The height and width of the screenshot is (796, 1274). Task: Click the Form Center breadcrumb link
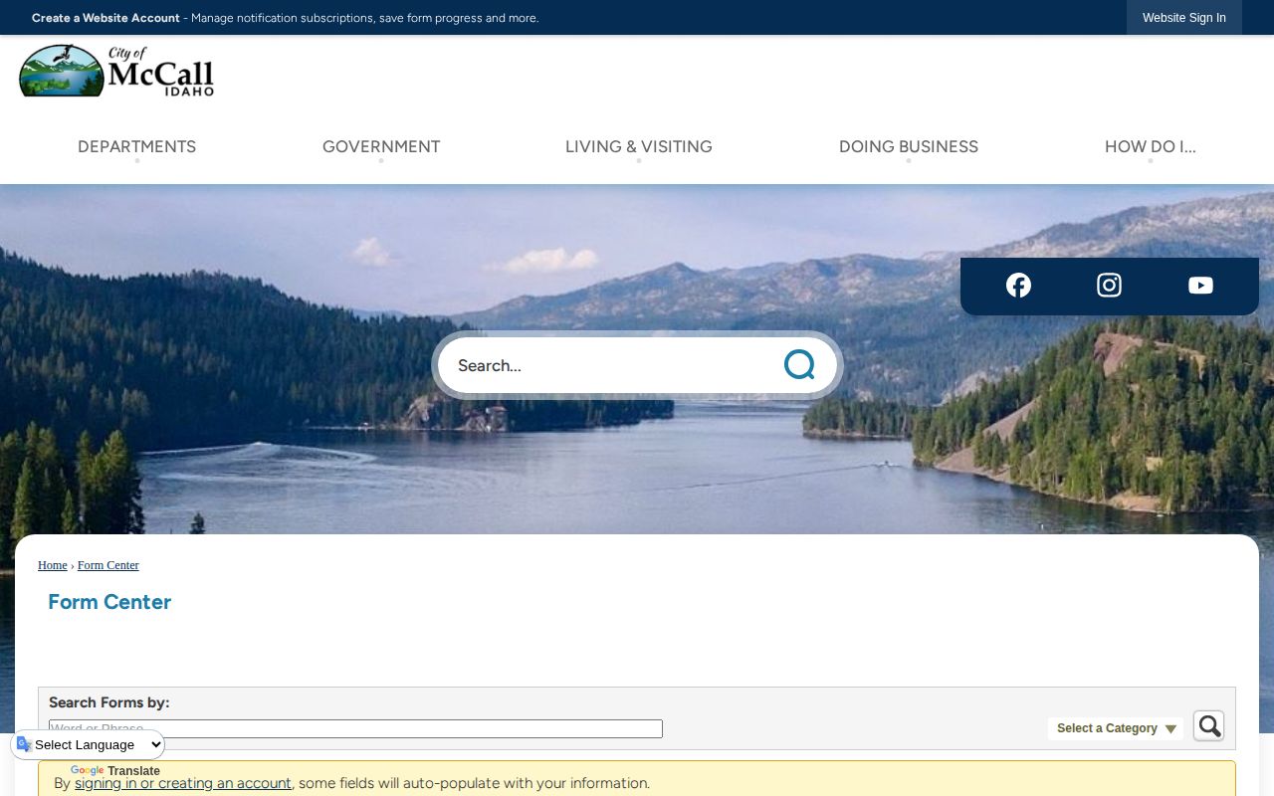point(108,565)
